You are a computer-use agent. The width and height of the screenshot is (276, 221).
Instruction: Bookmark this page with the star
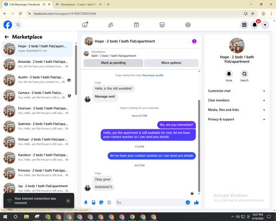[253, 13]
